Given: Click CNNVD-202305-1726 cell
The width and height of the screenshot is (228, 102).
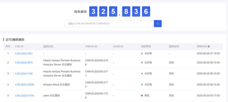Looking at the screenshot, I should (x=96, y=96).
